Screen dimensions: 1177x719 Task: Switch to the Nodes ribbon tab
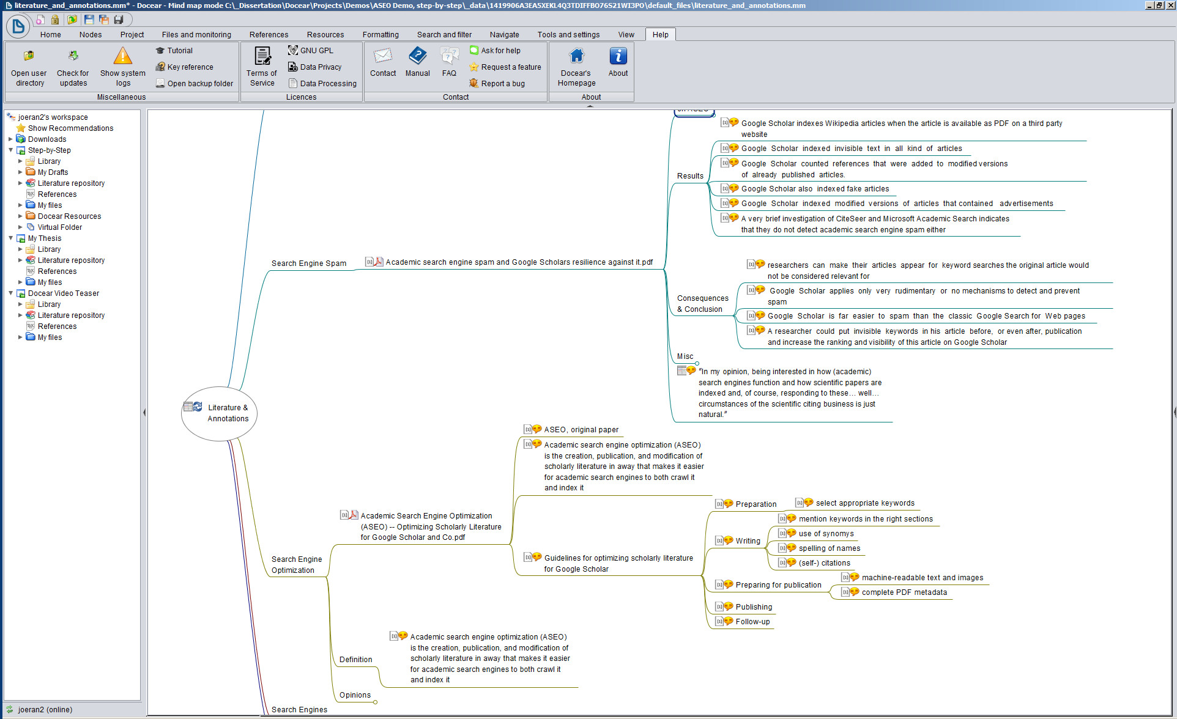pyautogui.click(x=91, y=35)
